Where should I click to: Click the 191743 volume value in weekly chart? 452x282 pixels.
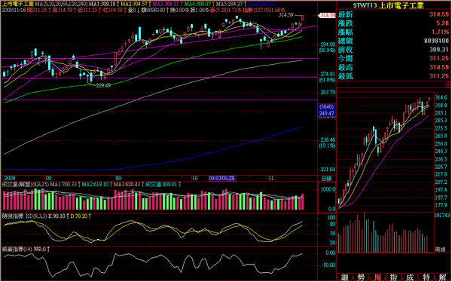tap(442, 216)
